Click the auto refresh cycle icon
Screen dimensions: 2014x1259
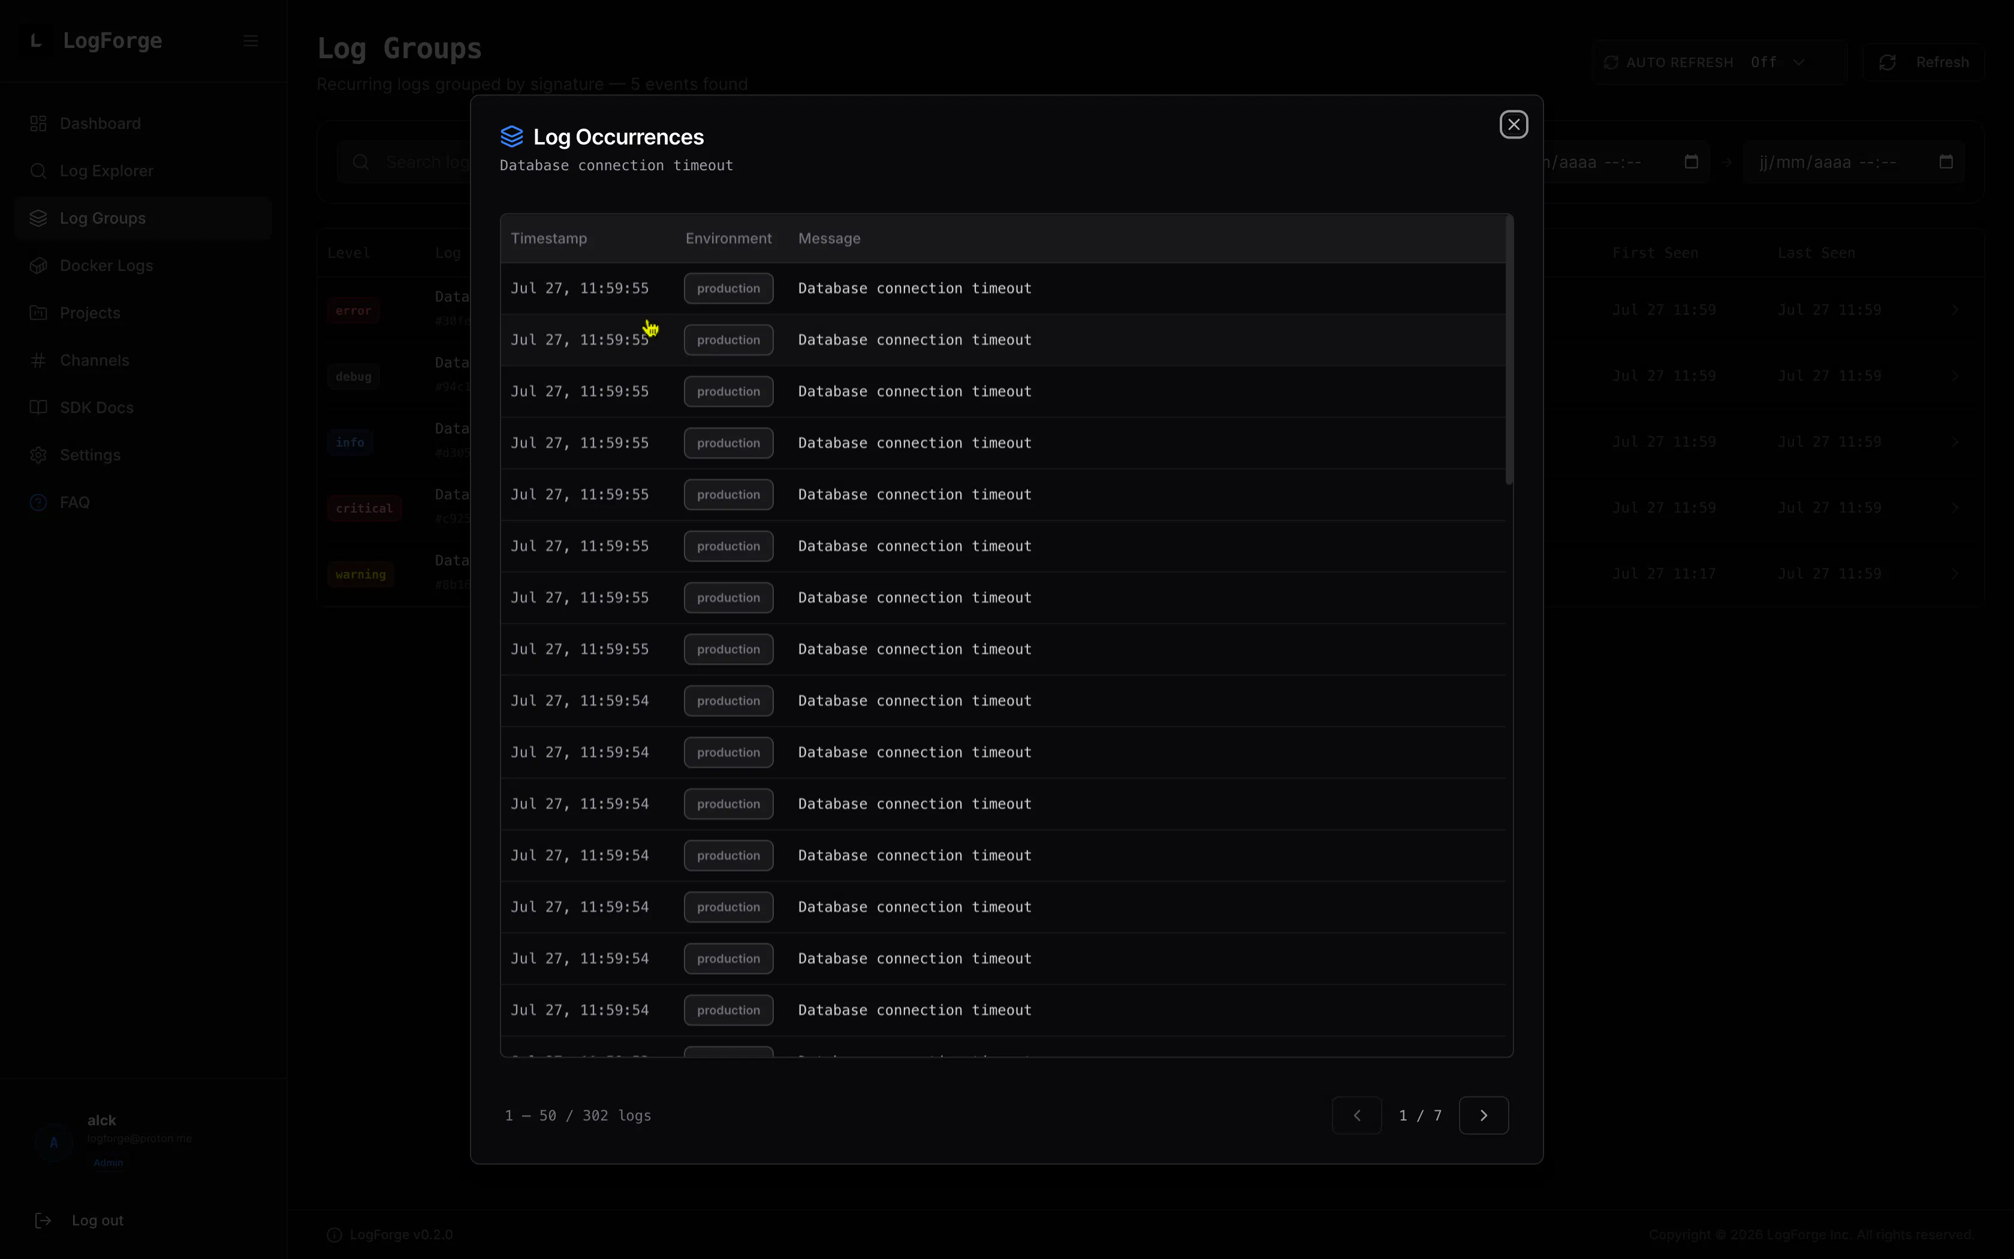(1611, 62)
